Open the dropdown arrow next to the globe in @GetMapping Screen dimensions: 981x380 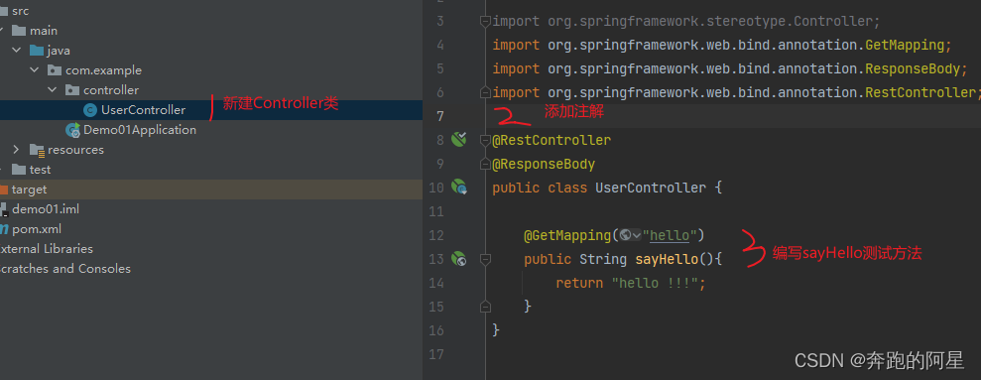637,236
